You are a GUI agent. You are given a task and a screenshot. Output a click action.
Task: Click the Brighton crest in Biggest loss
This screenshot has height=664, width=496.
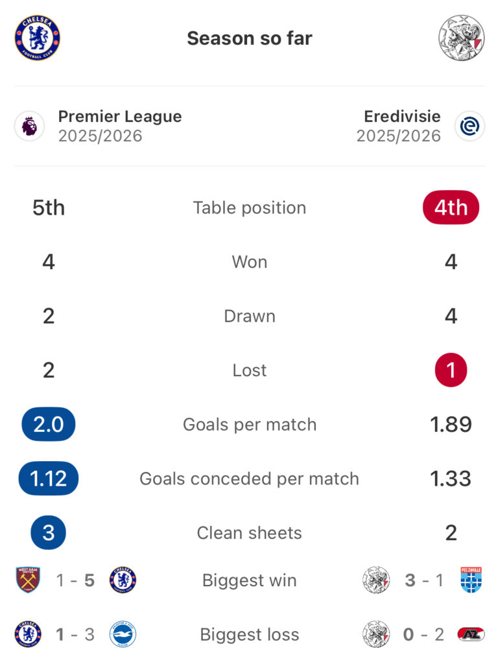[123, 634]
